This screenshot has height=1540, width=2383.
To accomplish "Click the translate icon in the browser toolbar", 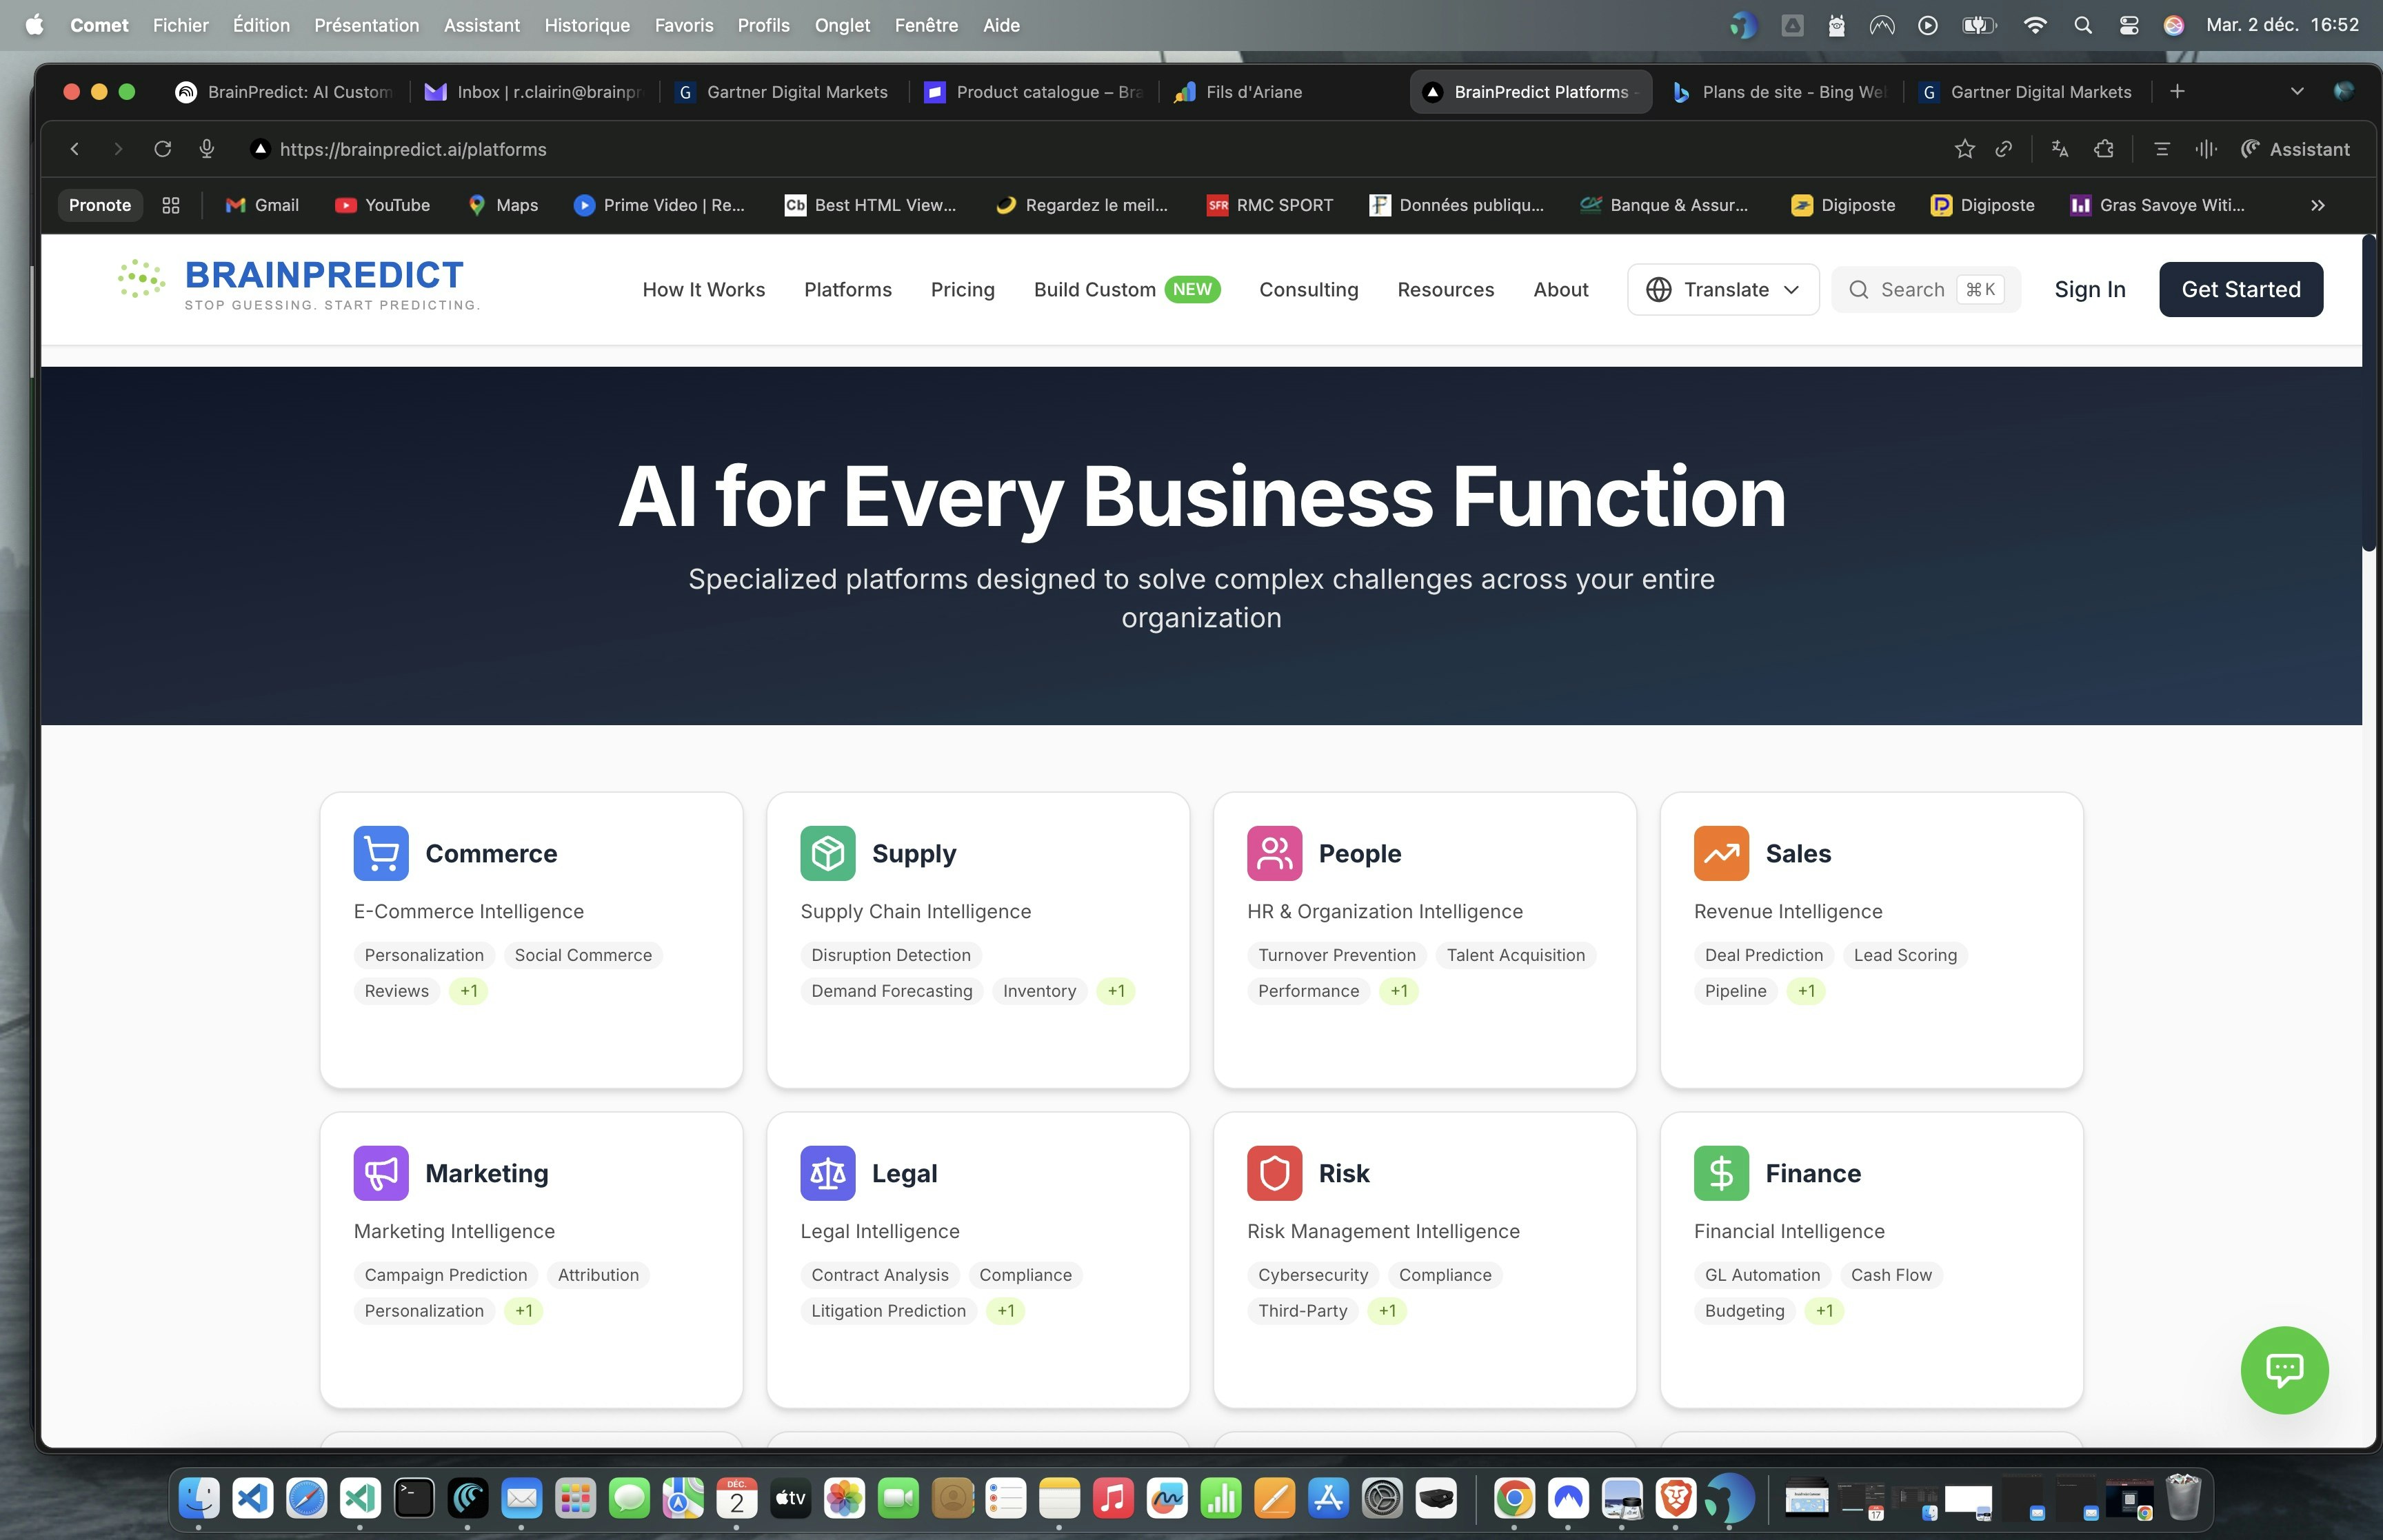I will click(2060, 149).
